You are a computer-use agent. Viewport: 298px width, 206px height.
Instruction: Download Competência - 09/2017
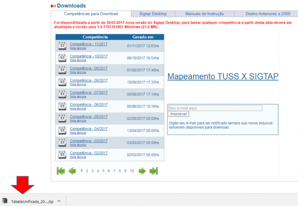89,68
